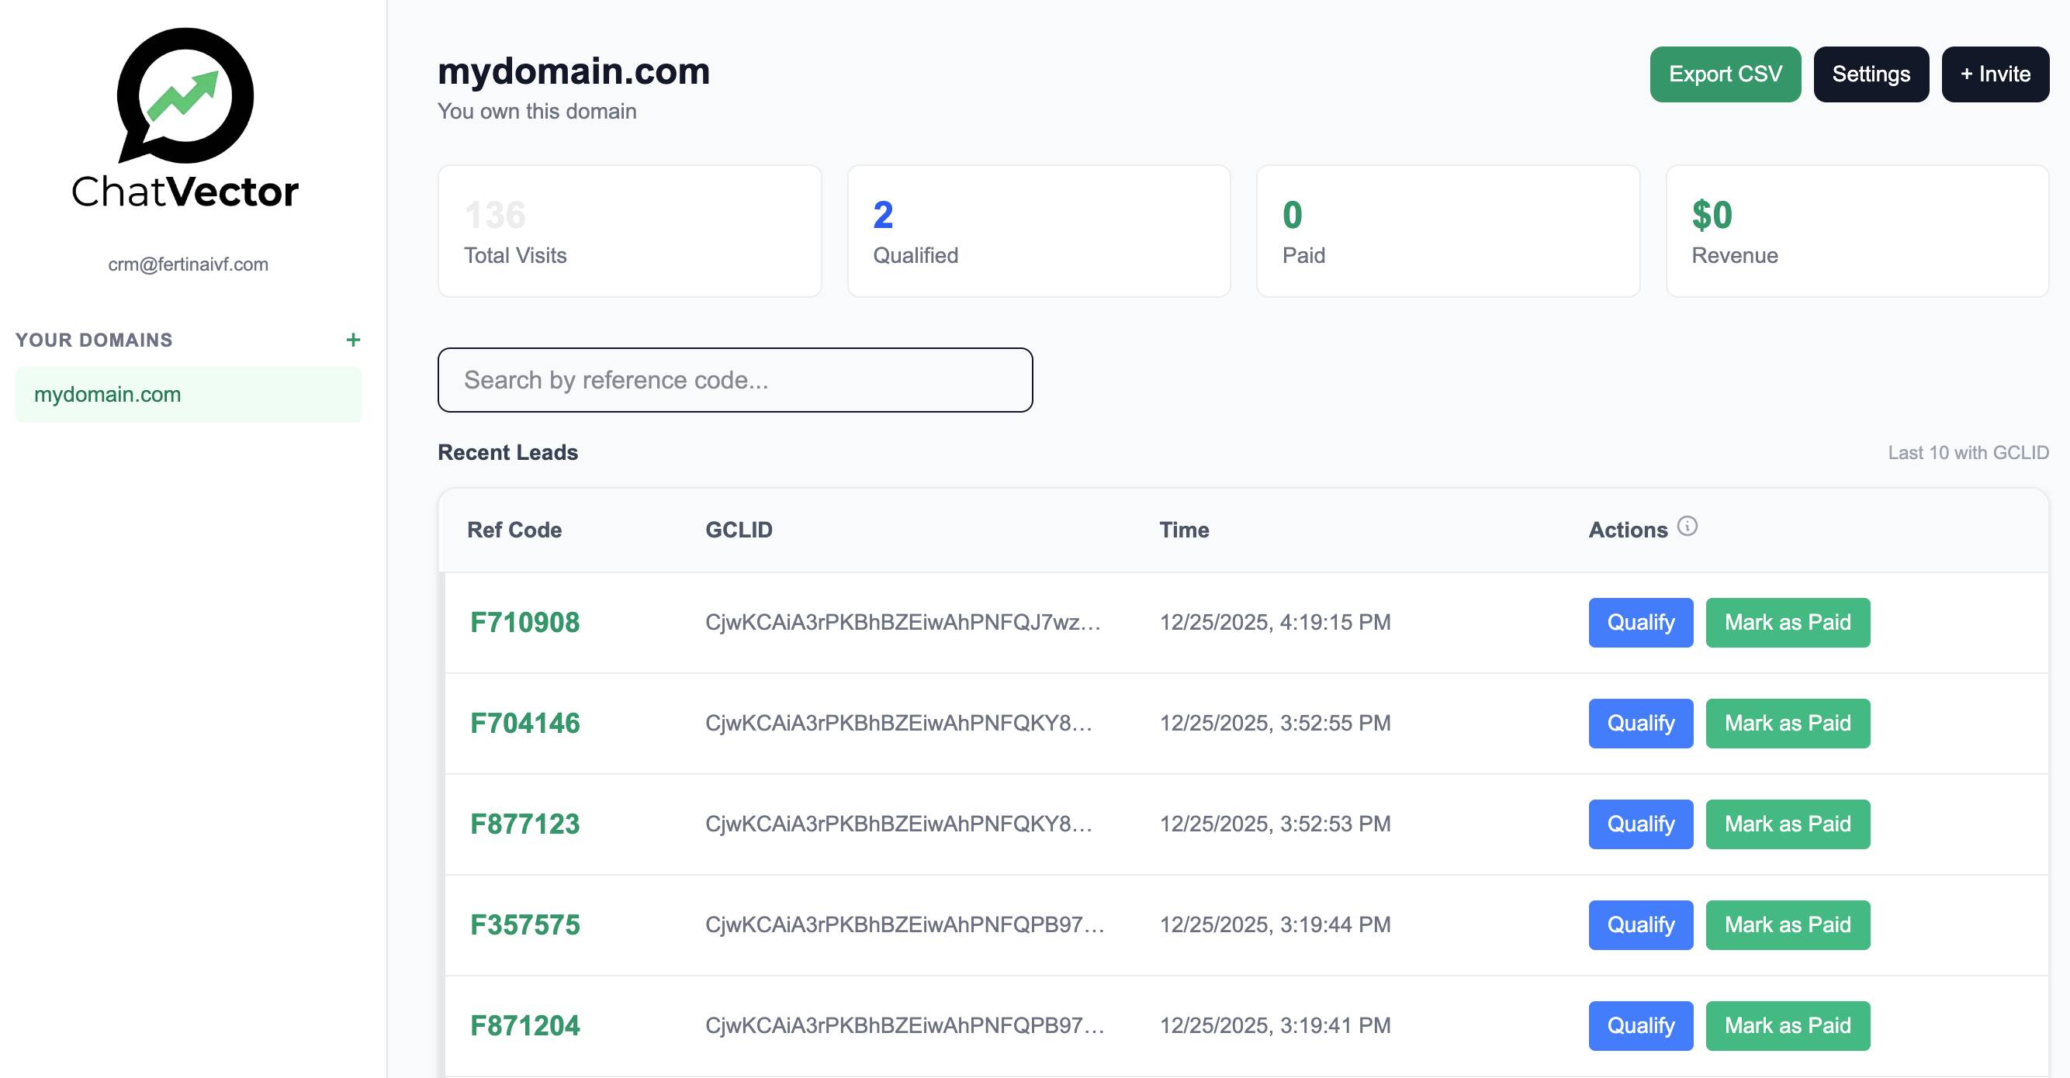The image size is (2070, 1078).
Task: Open the F877123 reference code
Action: point(524,824)
